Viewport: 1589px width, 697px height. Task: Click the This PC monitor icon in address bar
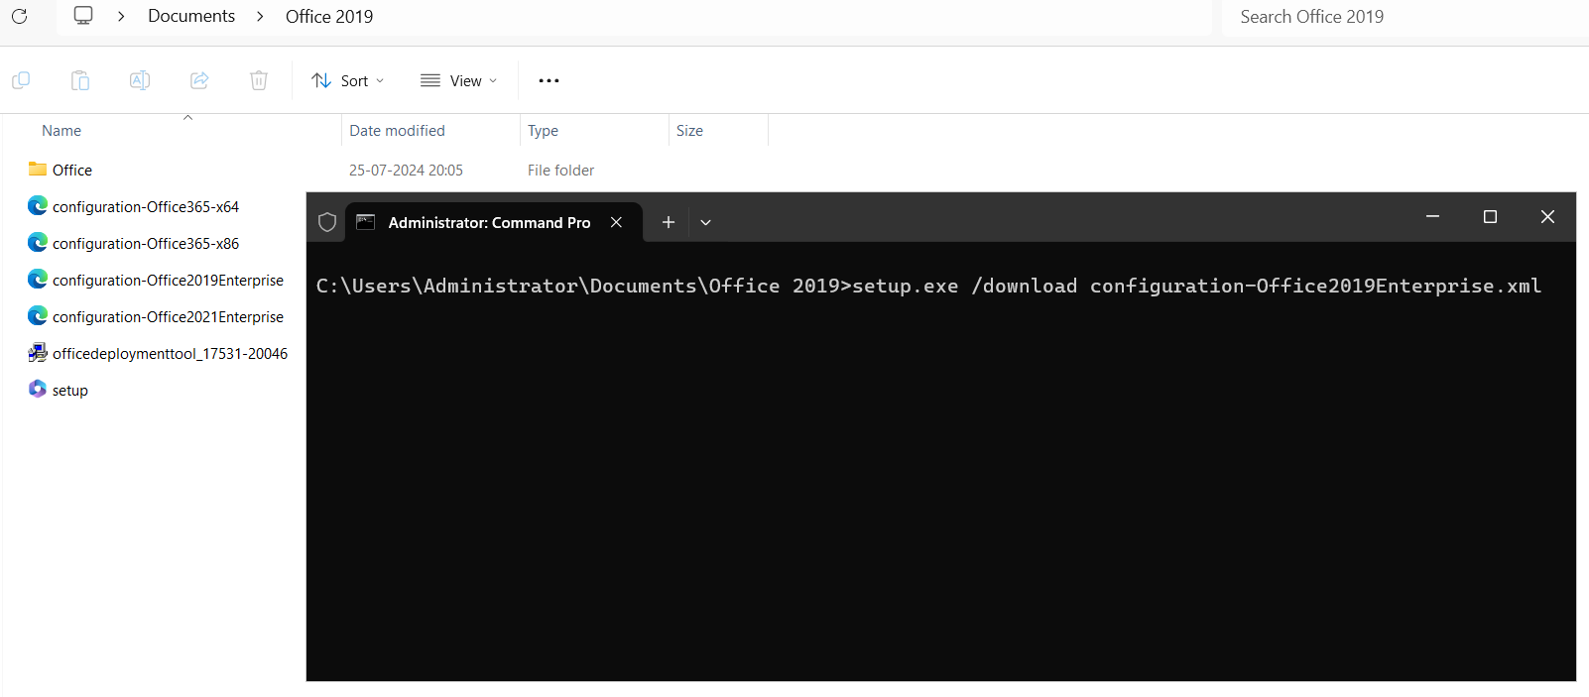[x=83, y=16]
